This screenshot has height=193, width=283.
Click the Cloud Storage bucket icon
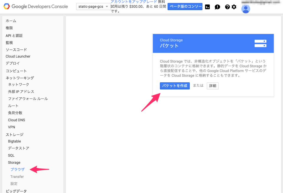click(x=261, y=43)
